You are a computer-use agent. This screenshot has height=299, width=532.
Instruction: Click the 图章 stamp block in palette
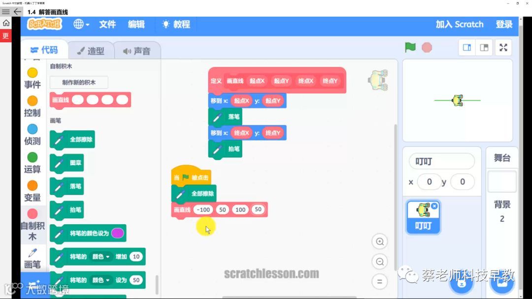67,163
